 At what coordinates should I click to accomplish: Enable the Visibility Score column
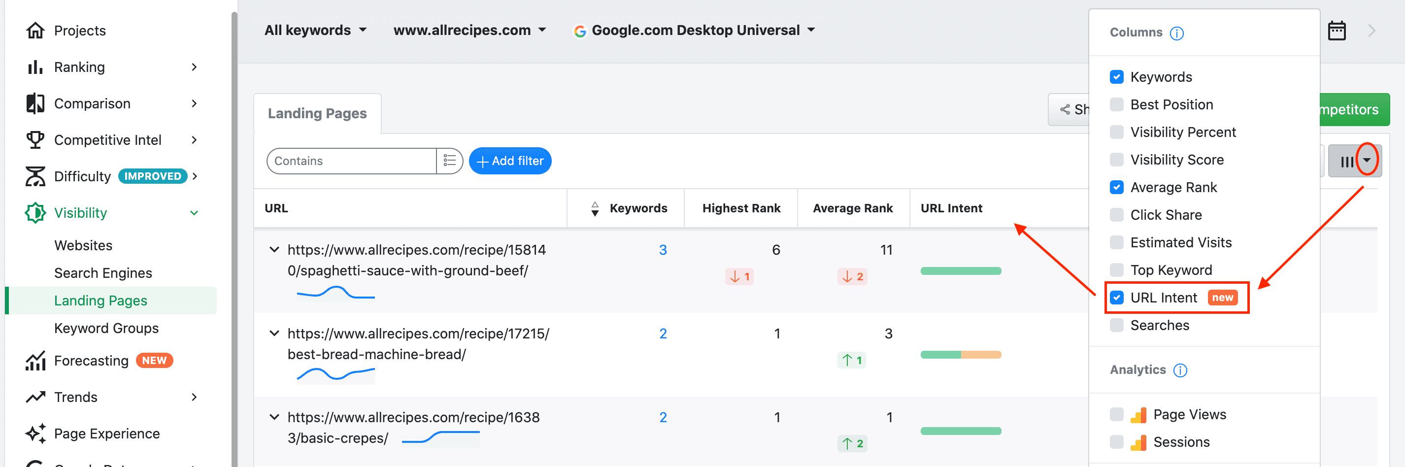[x=1116, y=160]
